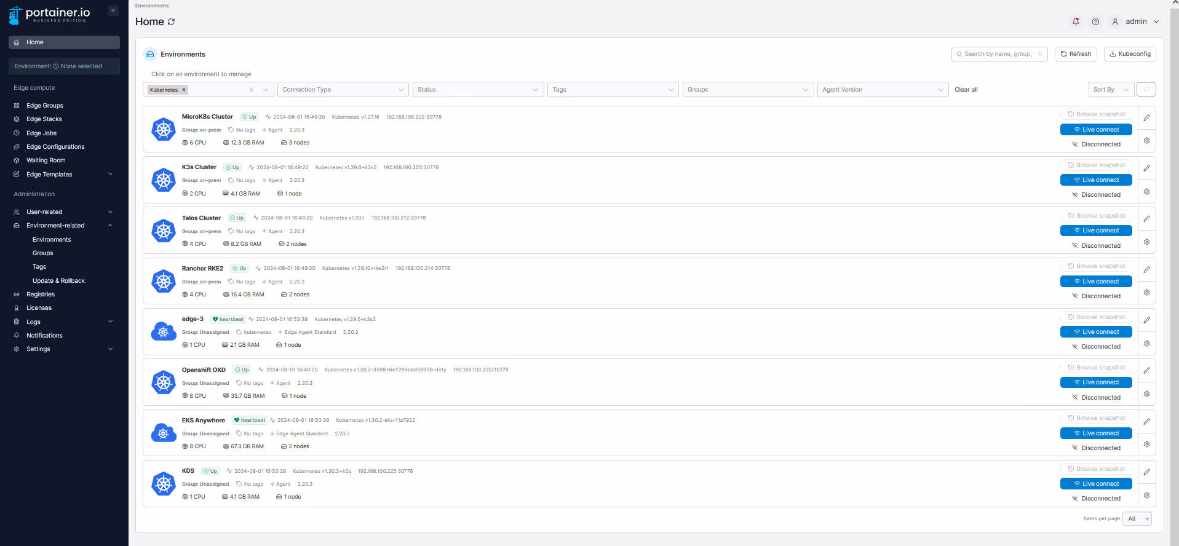
Task: Open K3s Cluster settings gear icon
Action: (x=1147, y=192)
